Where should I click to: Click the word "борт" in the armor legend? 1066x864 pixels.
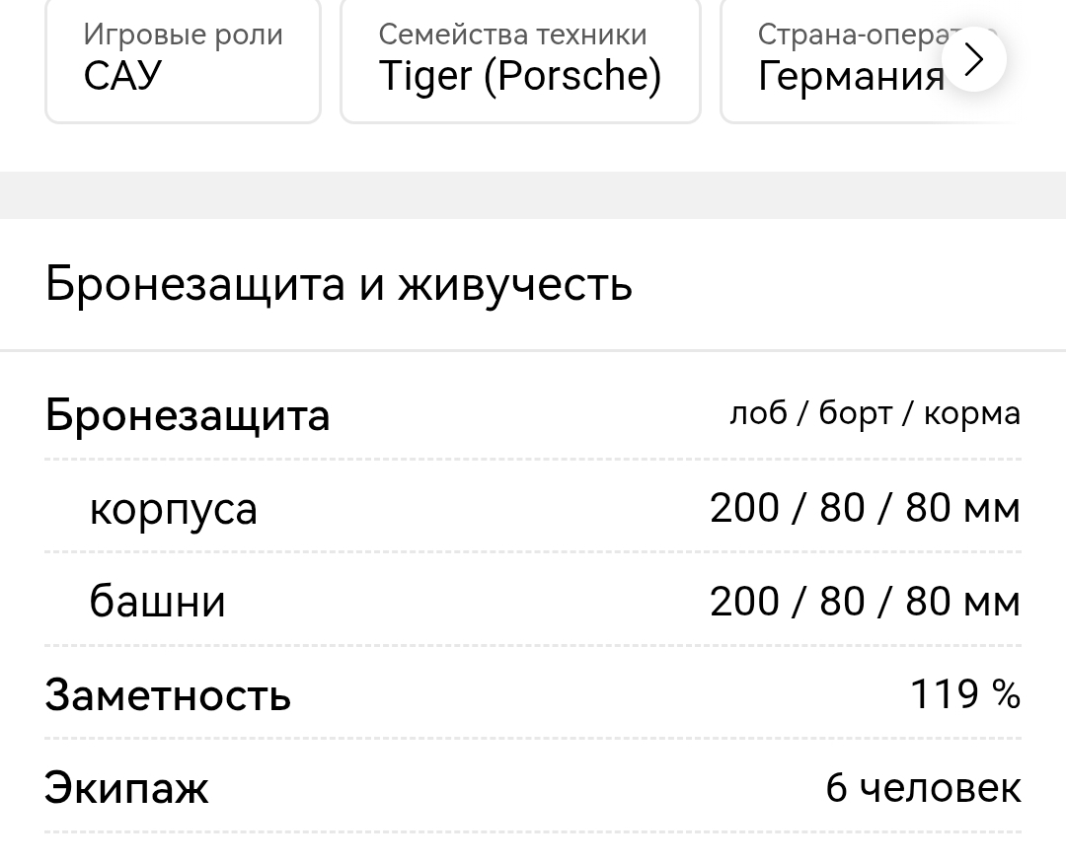(856, 414)
